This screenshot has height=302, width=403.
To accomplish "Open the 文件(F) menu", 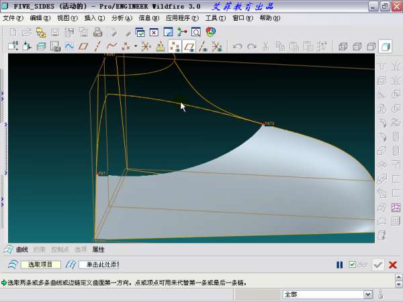I will click(x=13, y=18).
